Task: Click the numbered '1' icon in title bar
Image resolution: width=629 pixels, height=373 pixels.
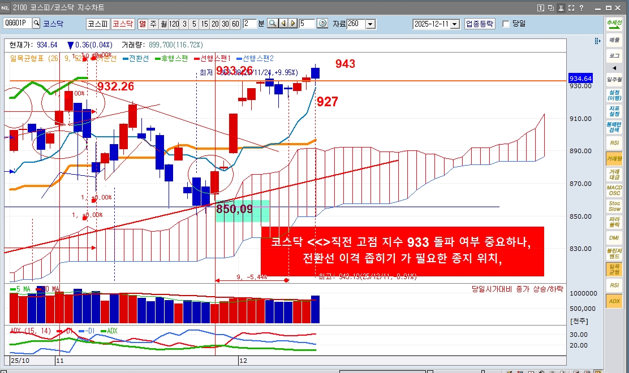Action: pos(540,7)
